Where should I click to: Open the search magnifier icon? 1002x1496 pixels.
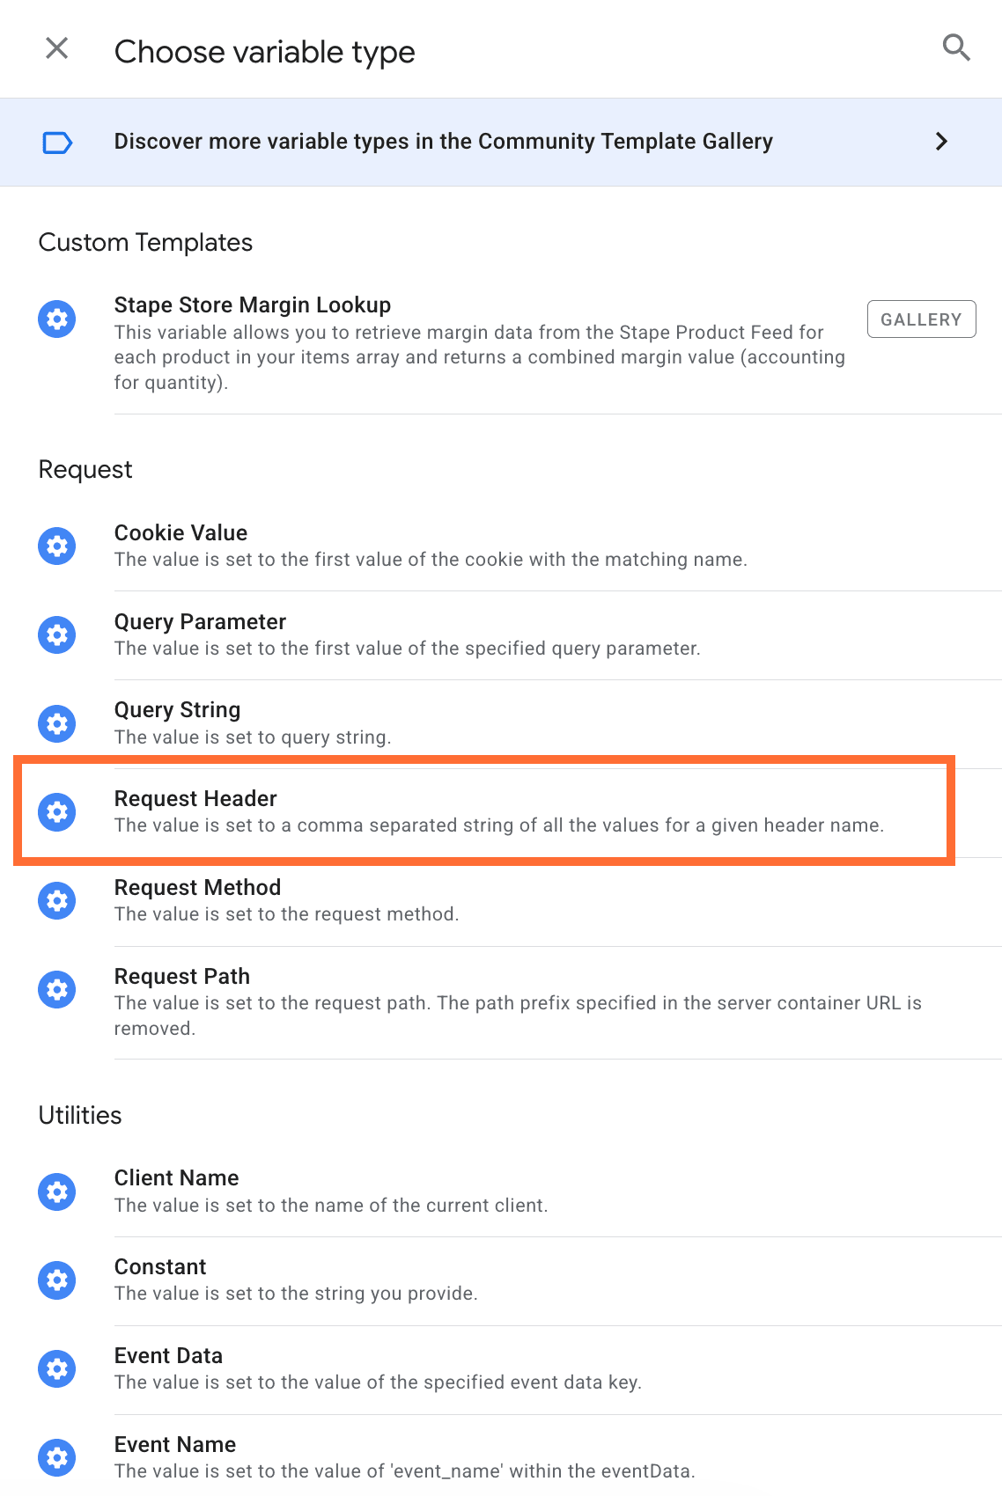[956, 48]
